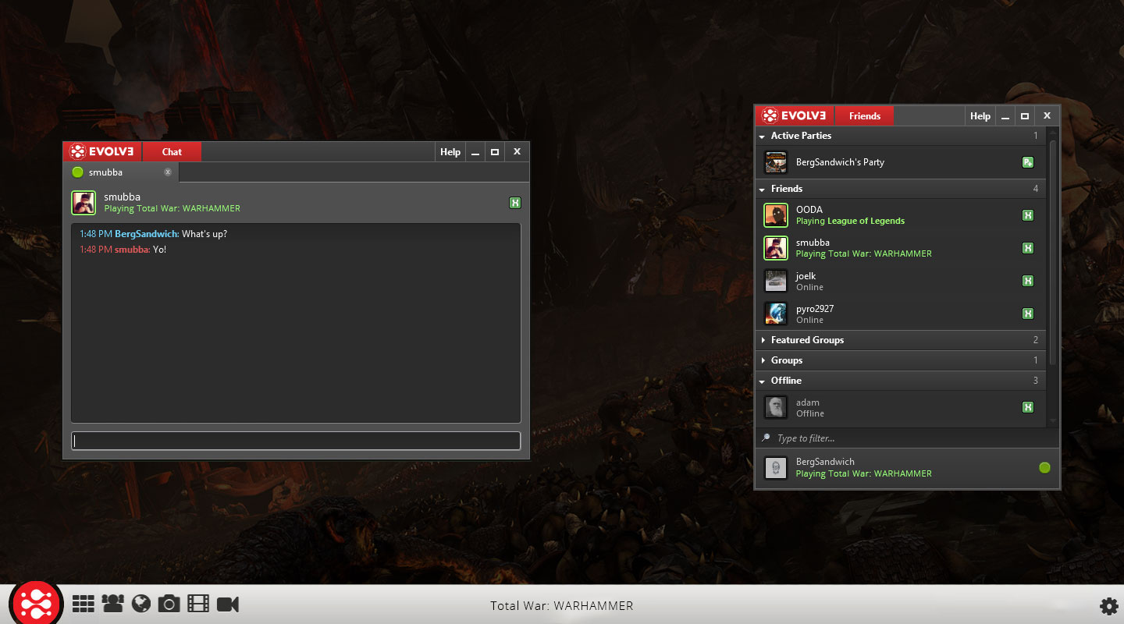Viewport: 1124px width, 624px height.
Task: Click the scroll down arrow in Friends list
Action: [x=1054, y=422]
